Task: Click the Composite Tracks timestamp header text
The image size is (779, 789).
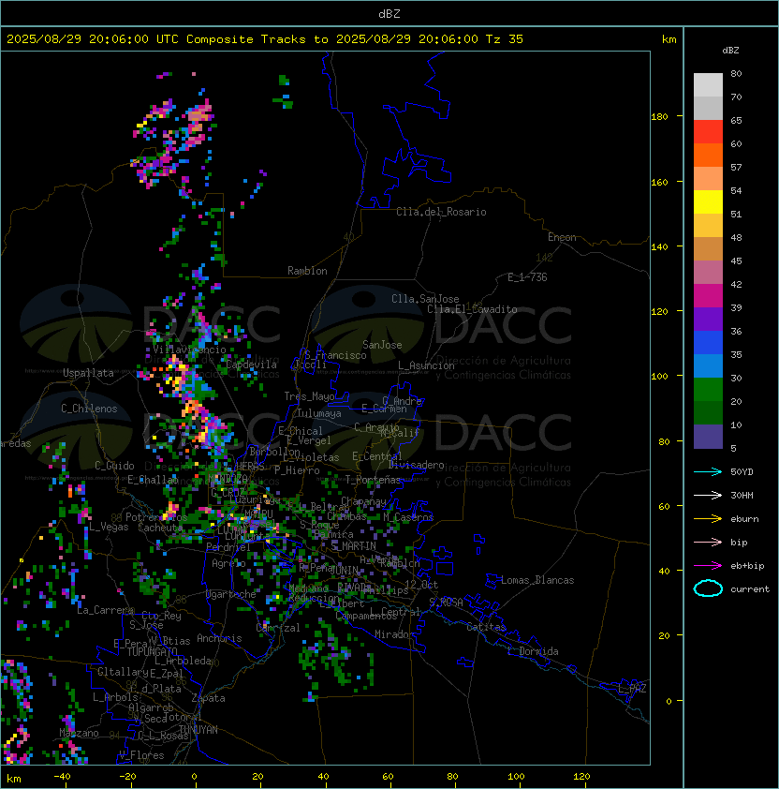Action: click(265, 39)
